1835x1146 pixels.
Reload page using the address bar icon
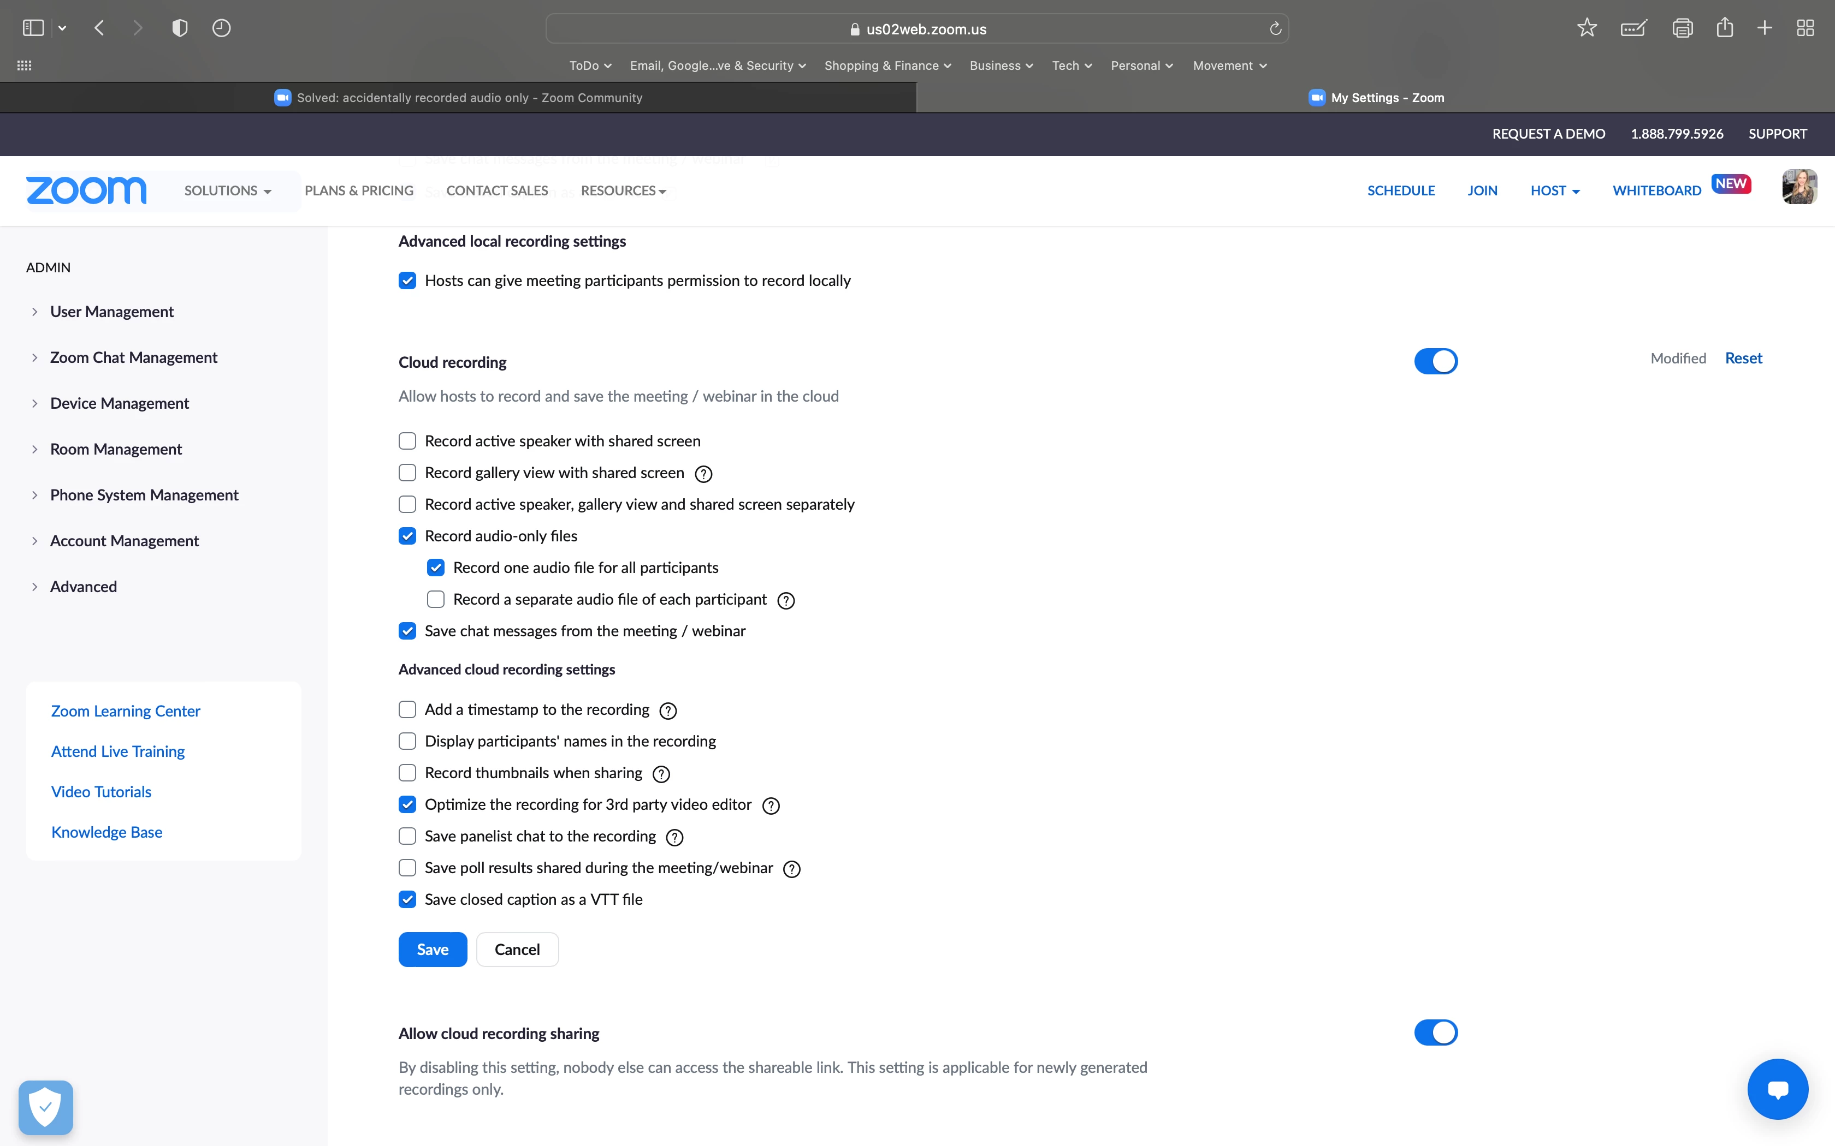click(x=1275, y=29)
